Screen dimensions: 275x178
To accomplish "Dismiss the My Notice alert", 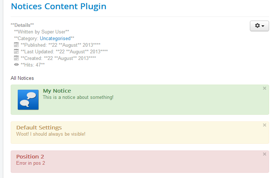I will [264, 88].
